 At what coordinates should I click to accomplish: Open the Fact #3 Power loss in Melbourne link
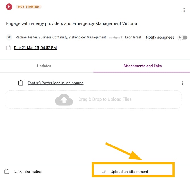(55, 83)
